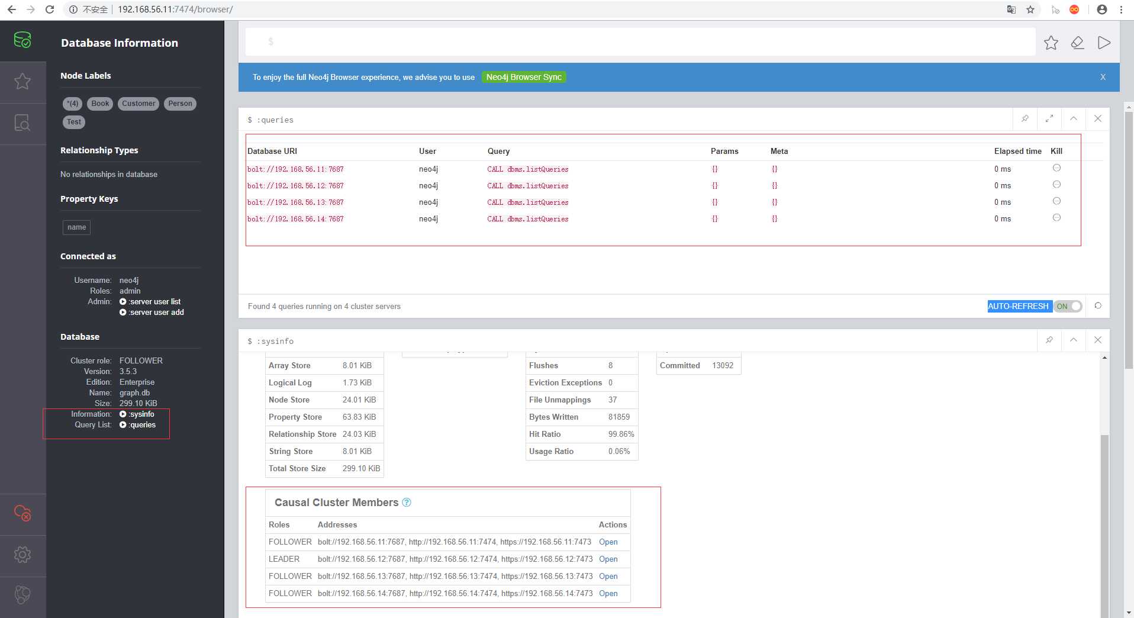Collapse the :queries frame
This screenshot has width=1134, height=618.
click(x=1074, y=118)
